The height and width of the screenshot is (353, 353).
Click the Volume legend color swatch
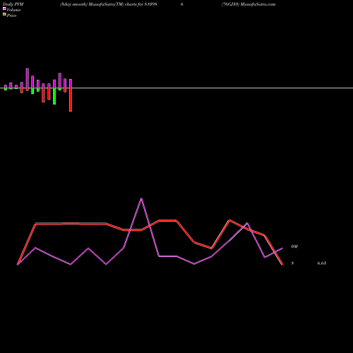tap(4, 9)
